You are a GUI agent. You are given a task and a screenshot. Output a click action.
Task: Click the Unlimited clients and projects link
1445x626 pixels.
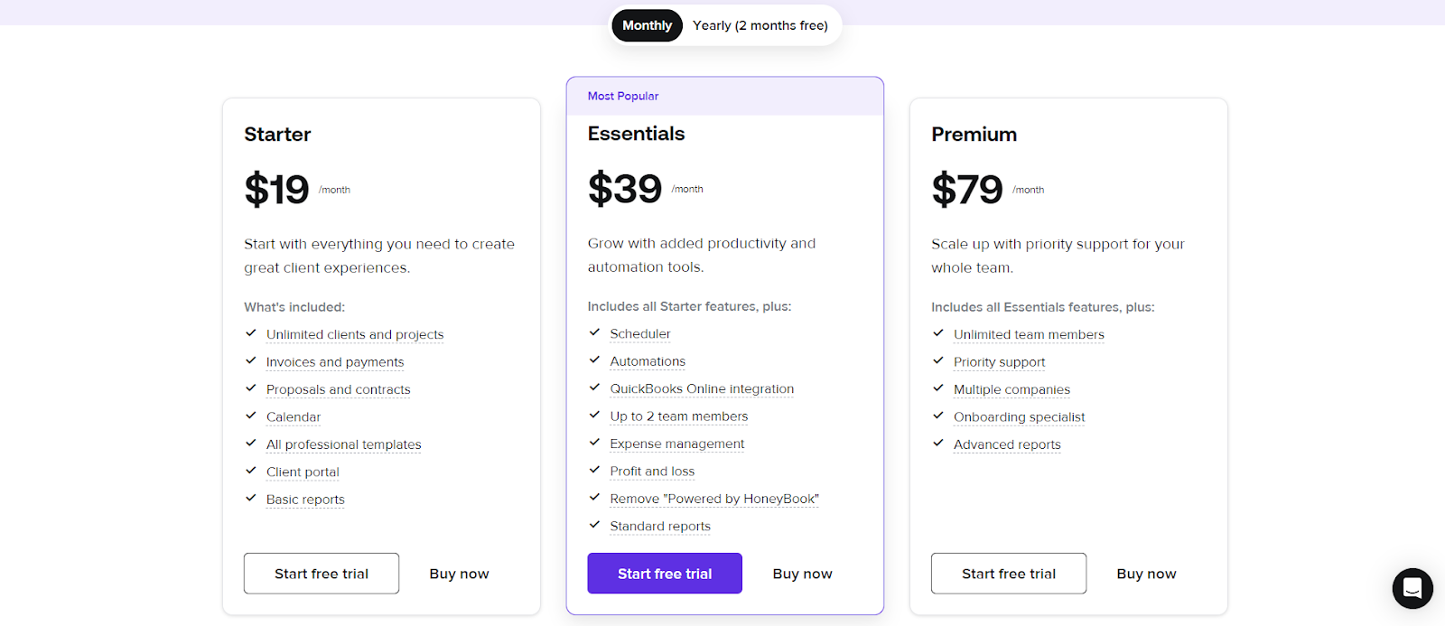[354, 334]
